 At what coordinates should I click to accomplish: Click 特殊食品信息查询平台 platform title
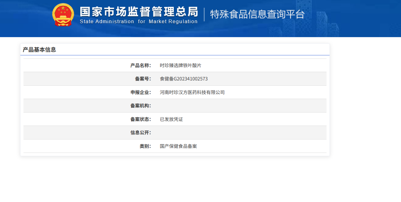pyautogui.click(x=257, y=14)
